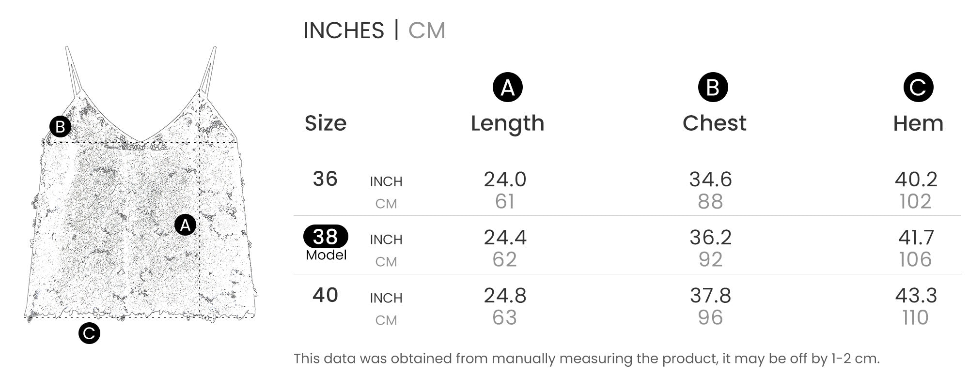
Task: Click the A marker on the garment diagram
Action: click(185, 225)
